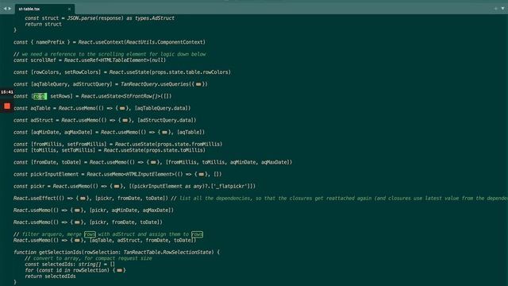This screenshot has height=286, width=508.
Task: Click the 'getSelectionIds' function name
Action: [60, 253]
